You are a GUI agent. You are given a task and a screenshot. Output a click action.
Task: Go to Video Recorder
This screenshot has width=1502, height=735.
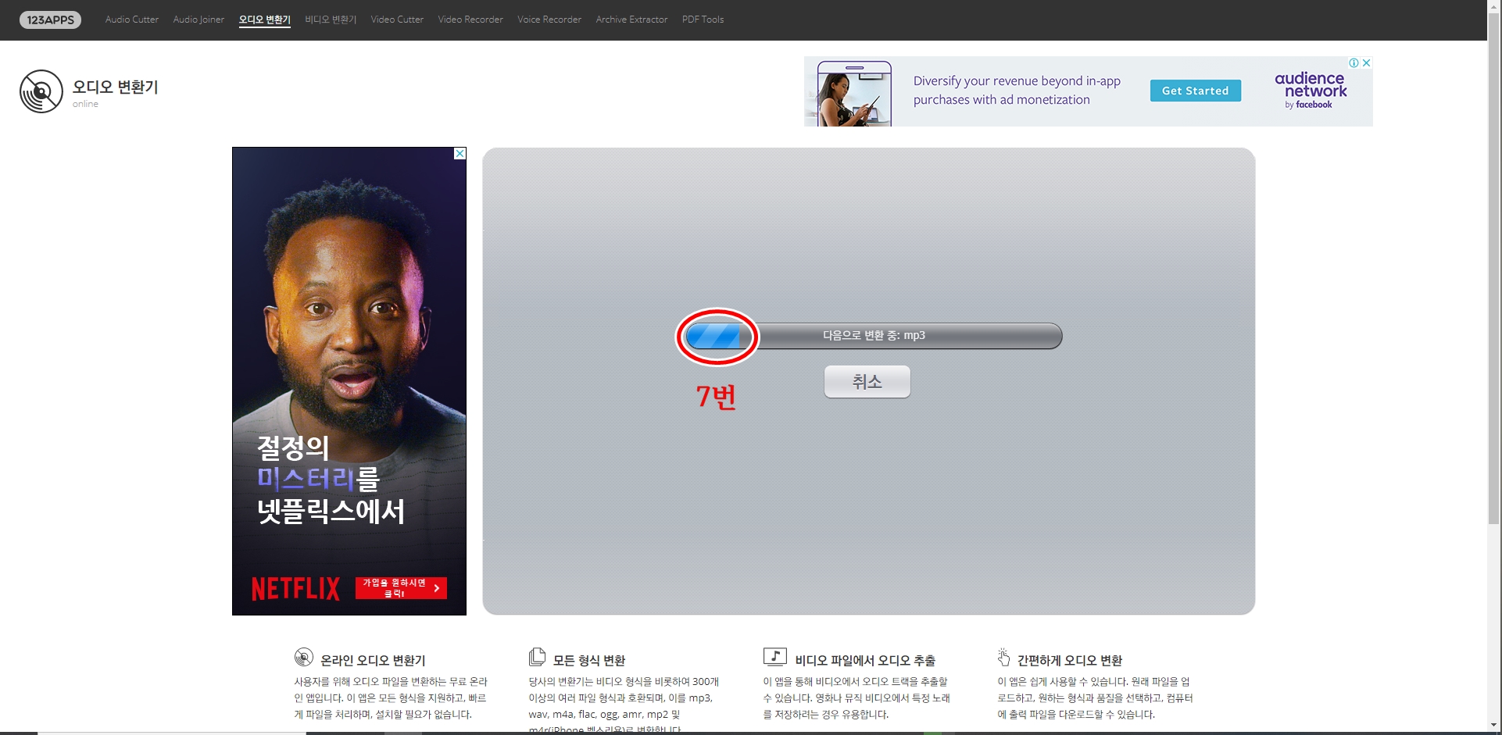[470, 20]
